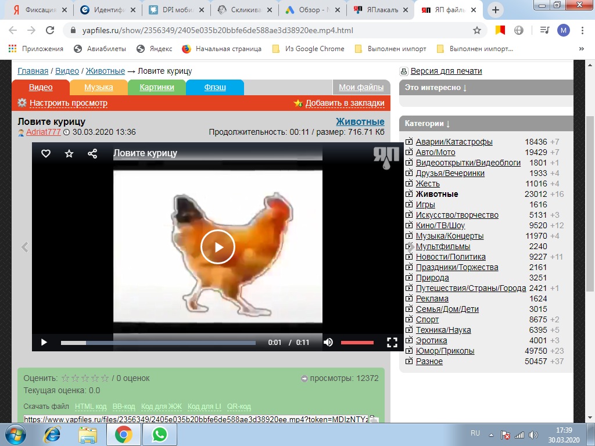Image resolution: width=595 pixels, height=446 pixels.
Task: Start video using center play button
Action: (x=218, y=247)
